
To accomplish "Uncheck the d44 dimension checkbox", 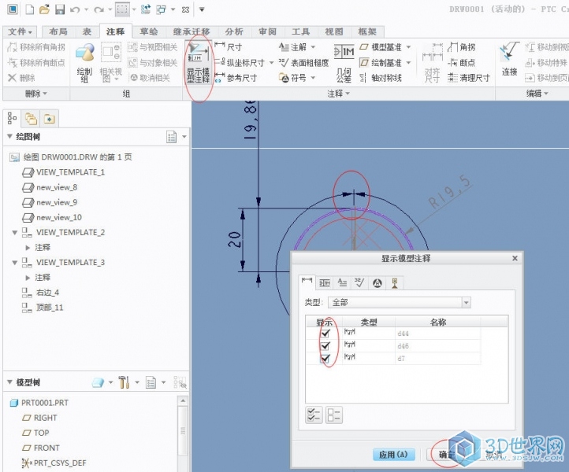I will (x=325, y=333).
